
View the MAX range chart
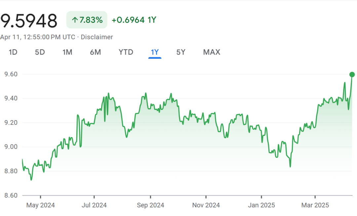[x=212, y=52]
